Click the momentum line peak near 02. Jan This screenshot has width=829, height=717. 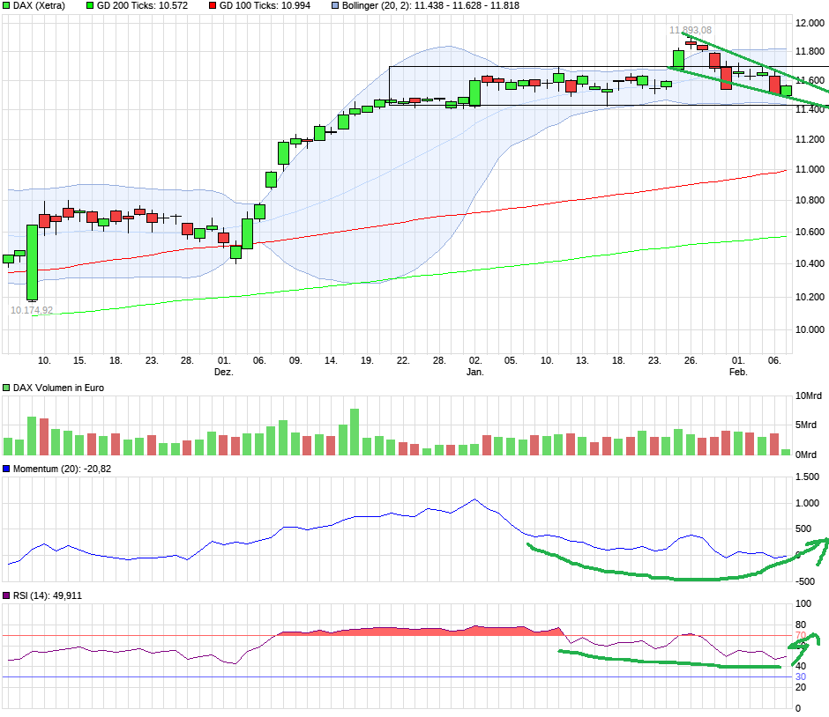click(x=474, y=499)
